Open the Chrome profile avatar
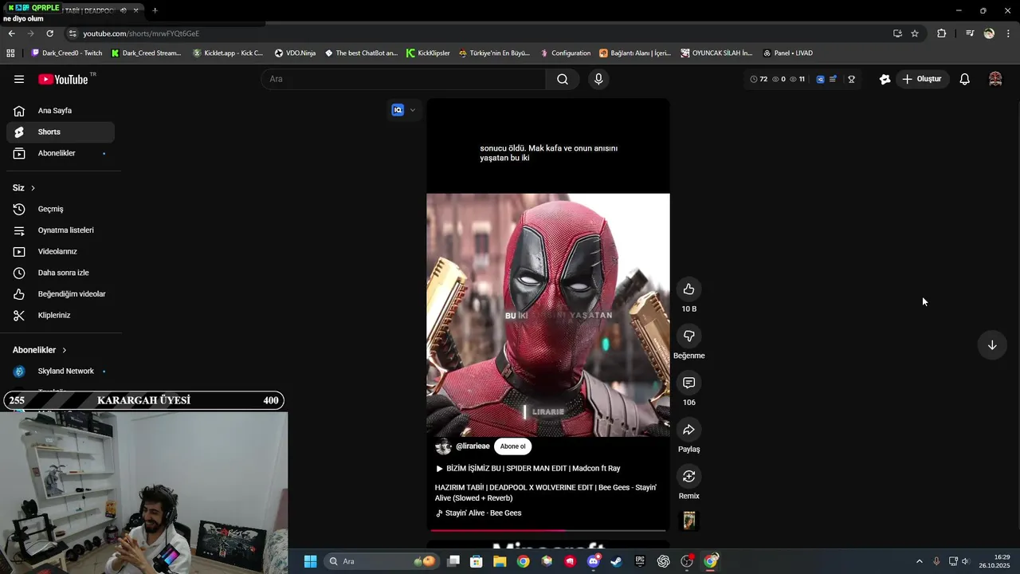 point(989,33)
